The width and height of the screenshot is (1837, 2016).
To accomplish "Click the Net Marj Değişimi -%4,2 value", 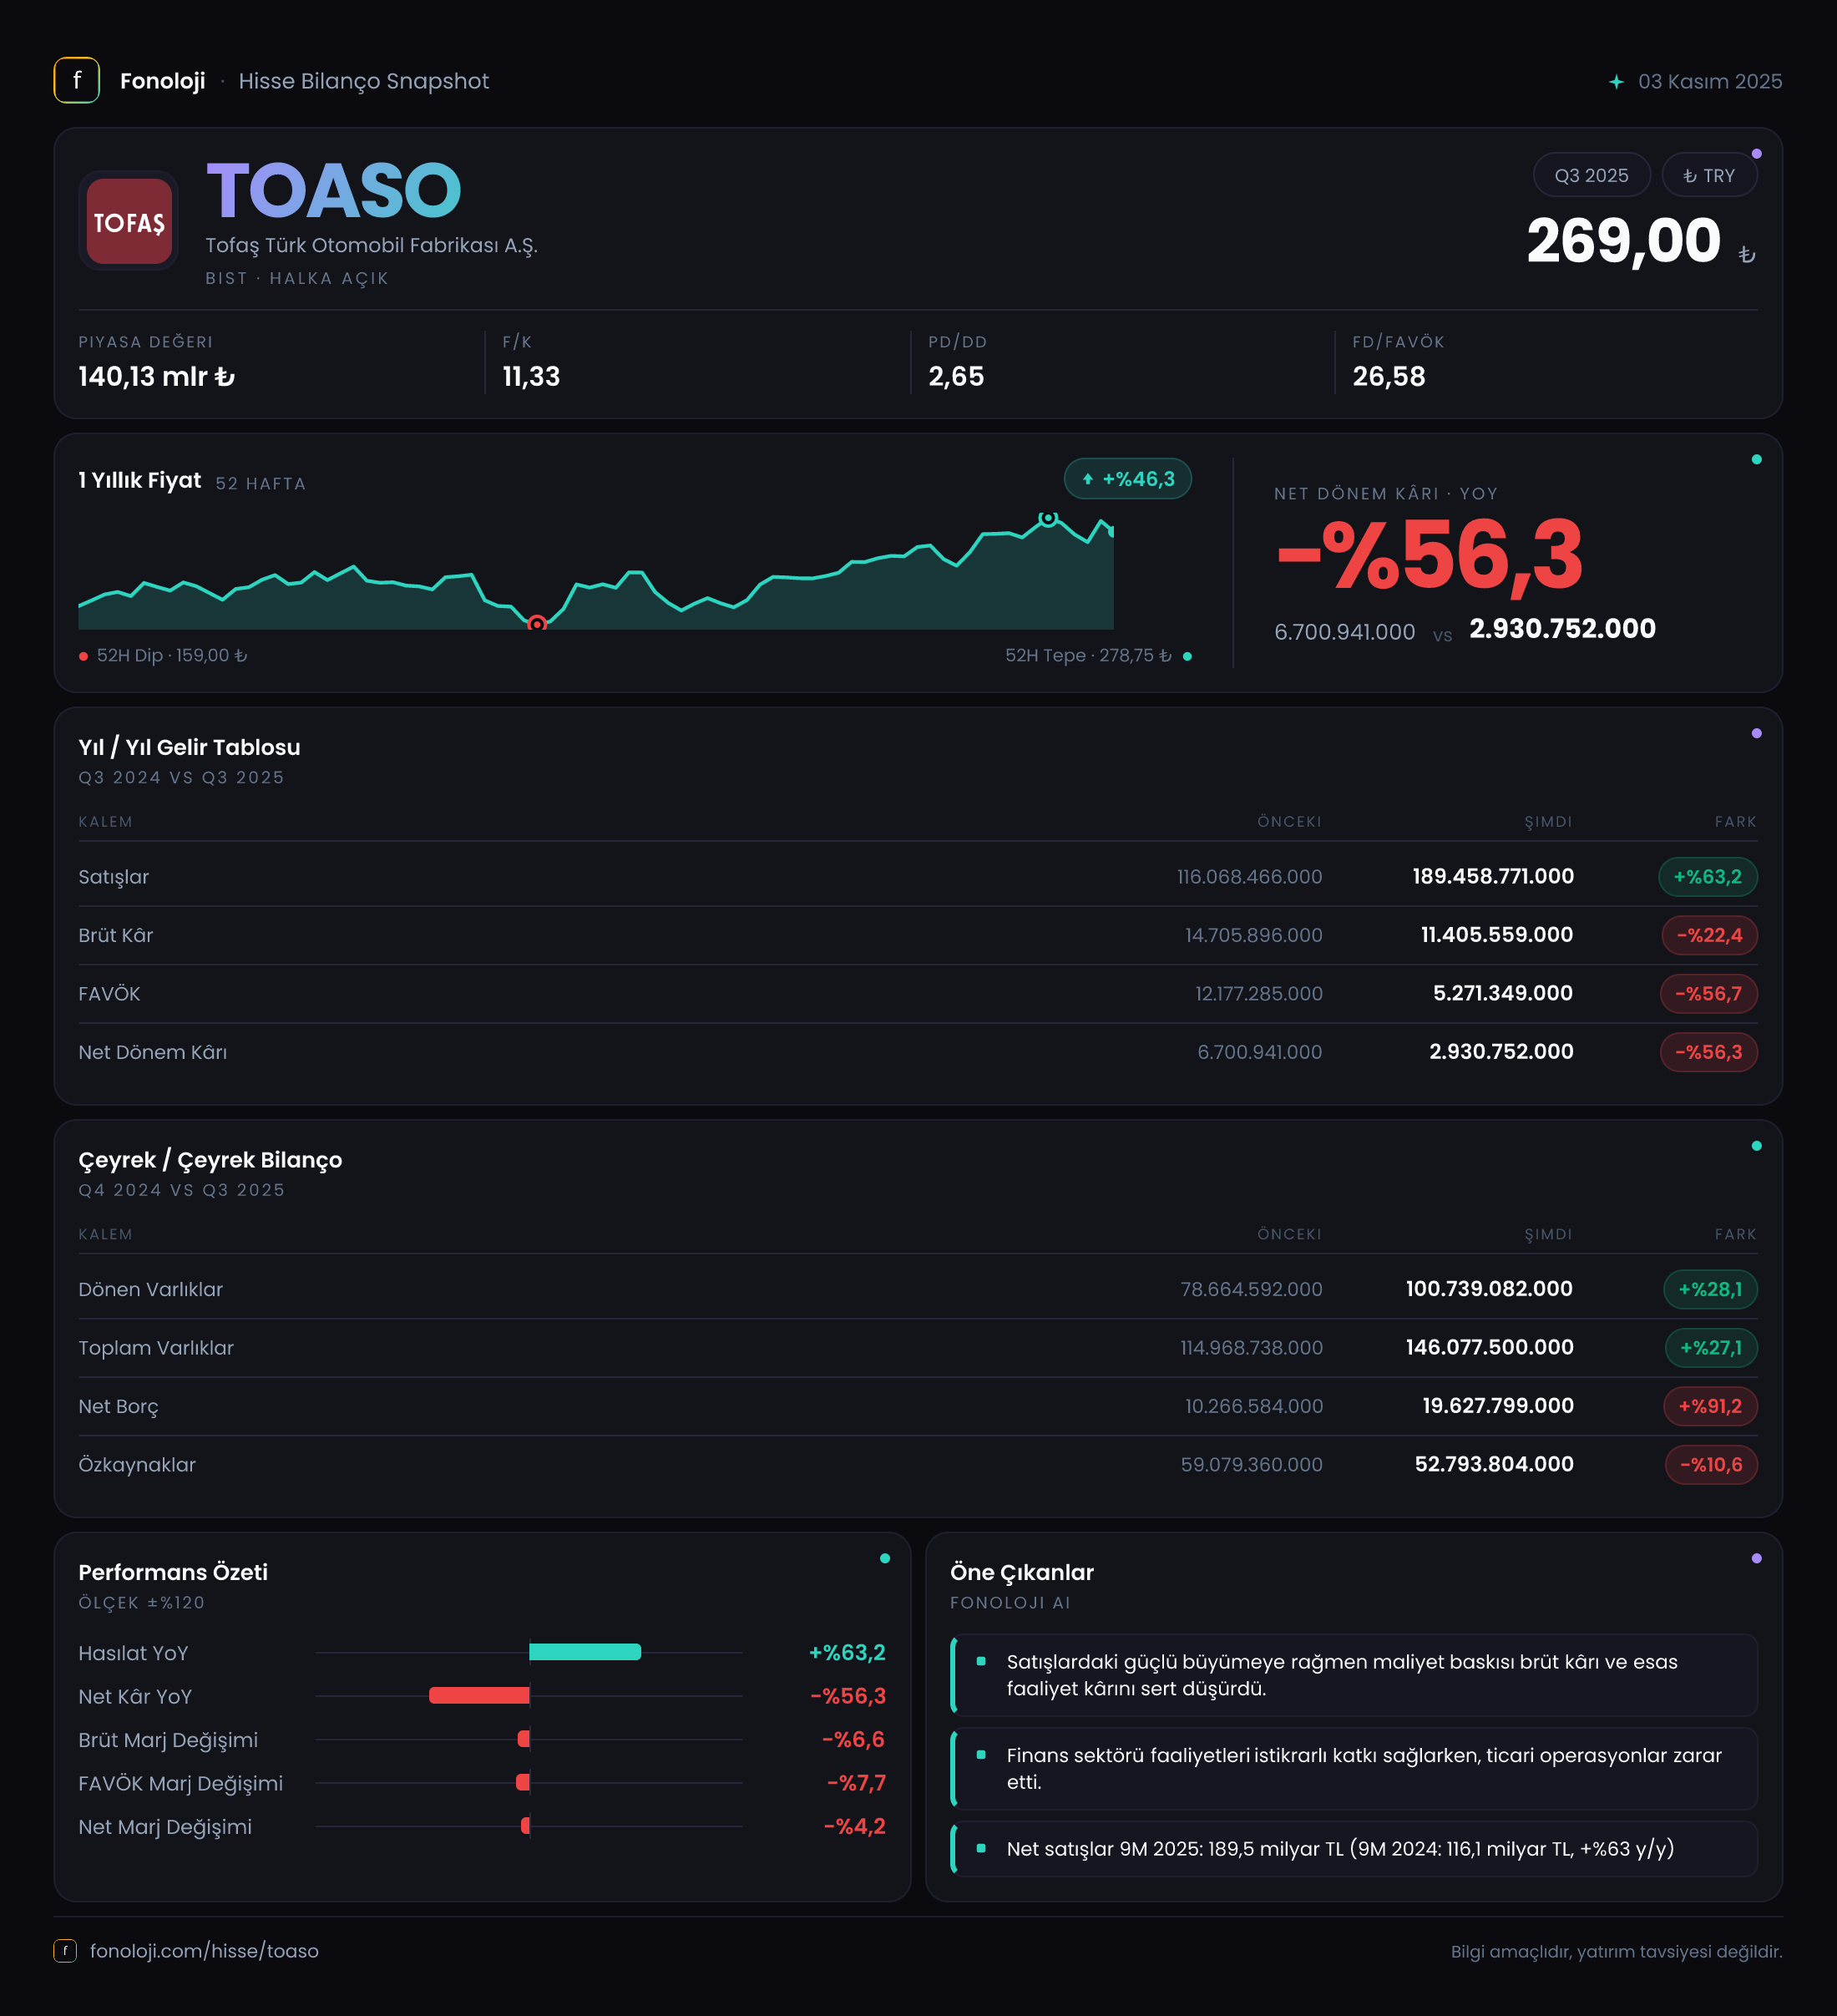I will click(x=854, y=1826).
